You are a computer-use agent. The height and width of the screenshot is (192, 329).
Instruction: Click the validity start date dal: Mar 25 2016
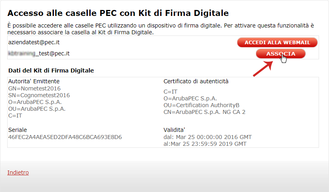coord(208,137)
